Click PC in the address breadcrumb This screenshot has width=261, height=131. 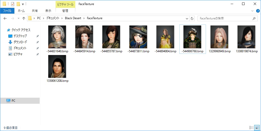click(x=39, y=18)
